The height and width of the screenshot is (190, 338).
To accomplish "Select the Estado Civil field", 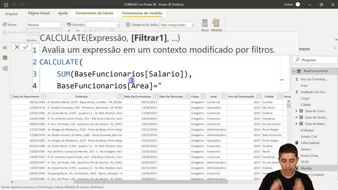I will (308, 137).
